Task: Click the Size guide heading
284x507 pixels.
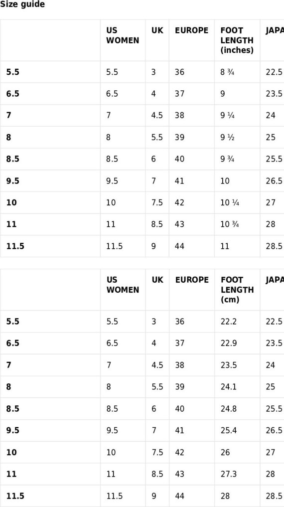Action: click(22, 5)
